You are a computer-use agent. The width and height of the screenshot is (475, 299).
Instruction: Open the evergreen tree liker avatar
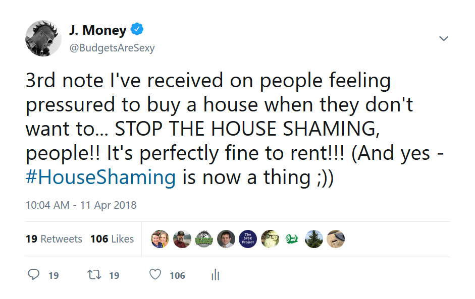tap(313, 239)
